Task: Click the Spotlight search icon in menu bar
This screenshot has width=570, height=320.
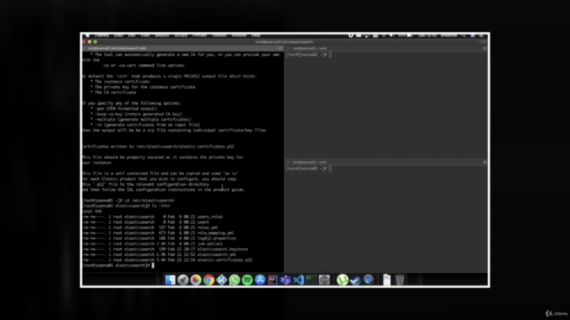Action: coord(463,36)
